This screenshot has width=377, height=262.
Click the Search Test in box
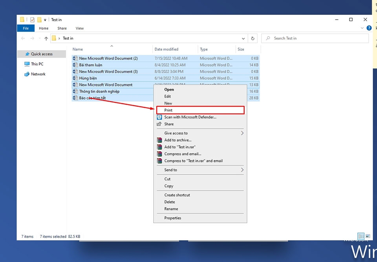pos(315,38)
